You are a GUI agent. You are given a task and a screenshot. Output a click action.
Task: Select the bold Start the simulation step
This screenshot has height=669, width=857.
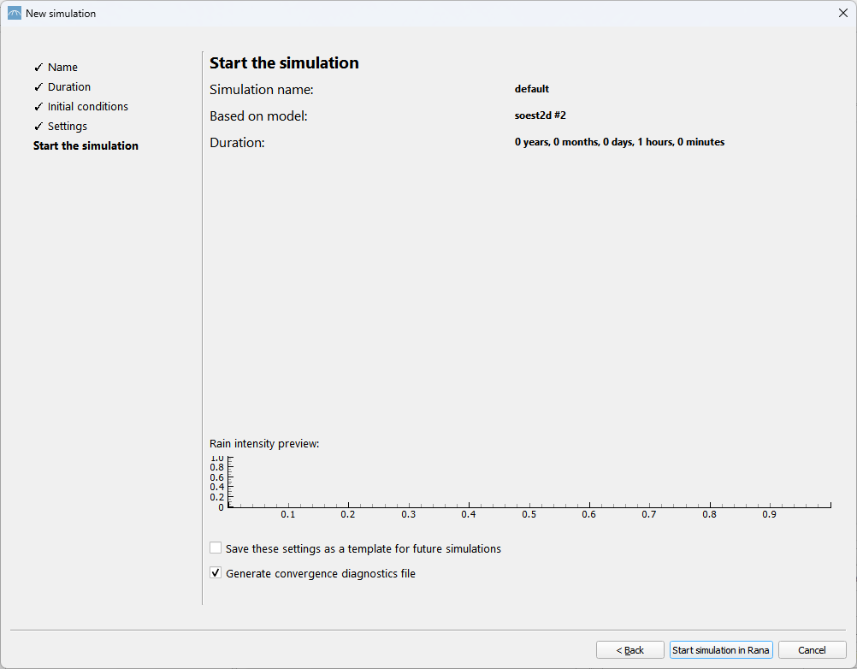coord(86,146)
